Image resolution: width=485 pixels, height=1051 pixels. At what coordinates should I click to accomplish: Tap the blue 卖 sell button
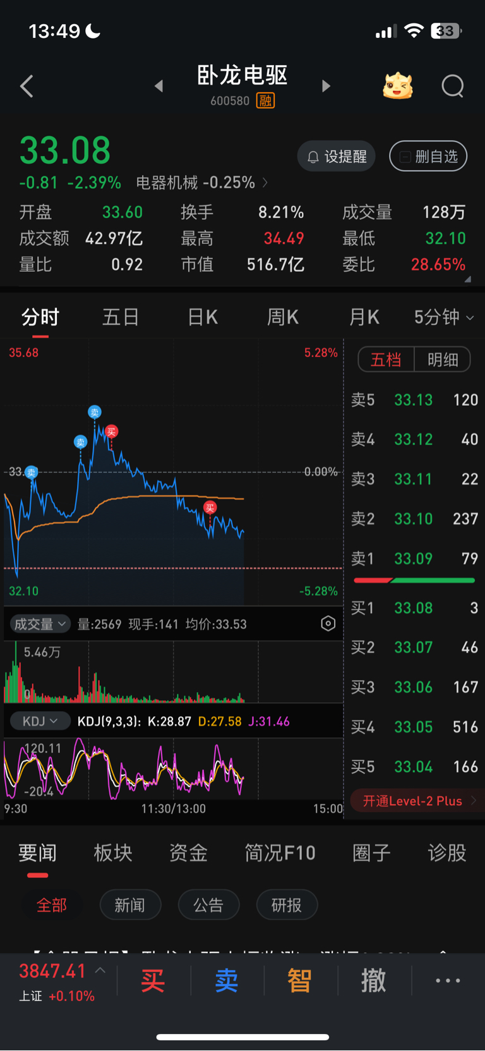[227, 981]
